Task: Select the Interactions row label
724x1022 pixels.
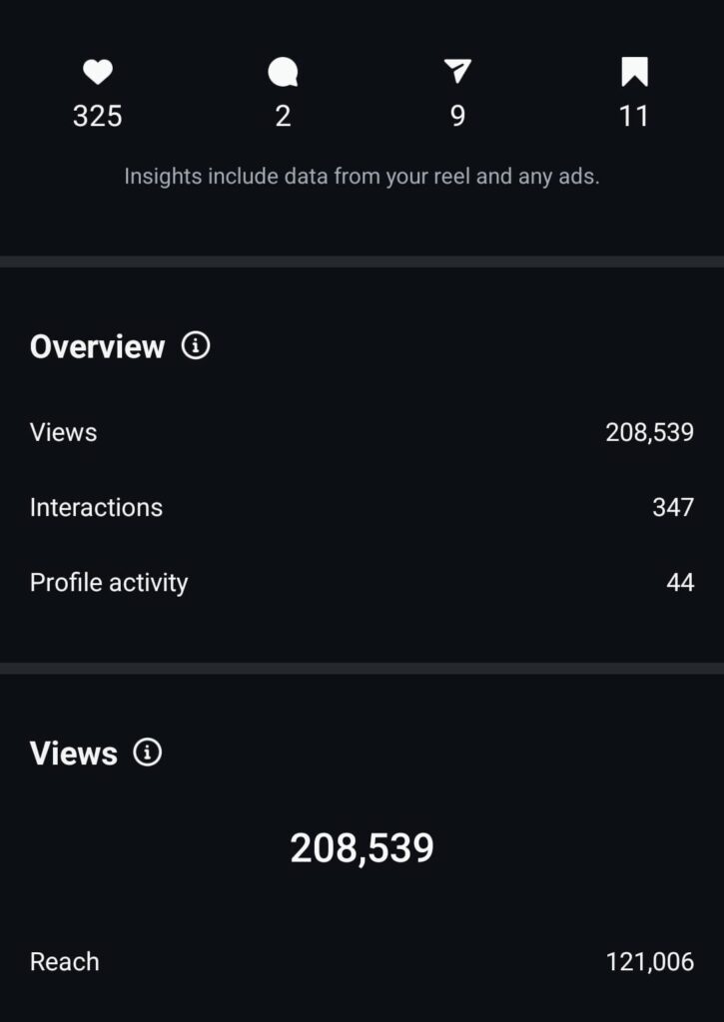Action: tap(96, 507)
